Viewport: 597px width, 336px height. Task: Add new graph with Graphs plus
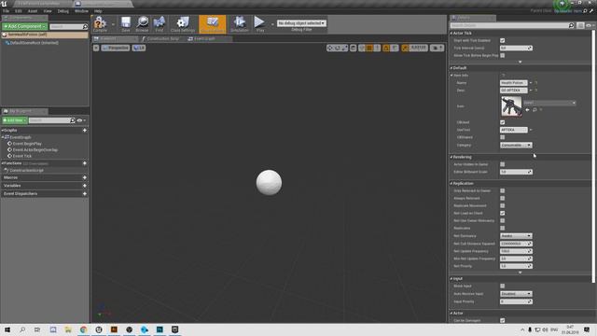point(85,131)
